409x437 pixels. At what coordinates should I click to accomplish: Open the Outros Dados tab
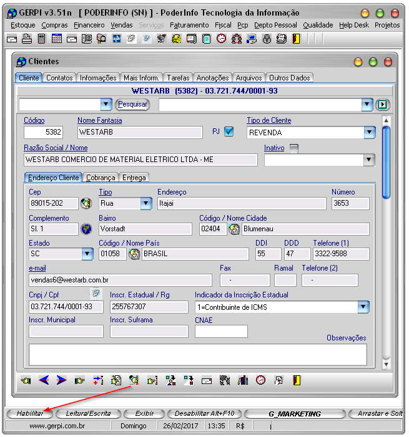point(290,78)
